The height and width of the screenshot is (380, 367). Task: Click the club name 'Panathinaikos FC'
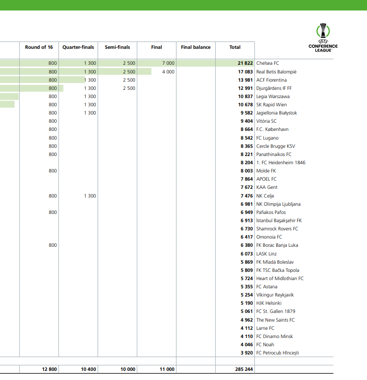[274, 154]
